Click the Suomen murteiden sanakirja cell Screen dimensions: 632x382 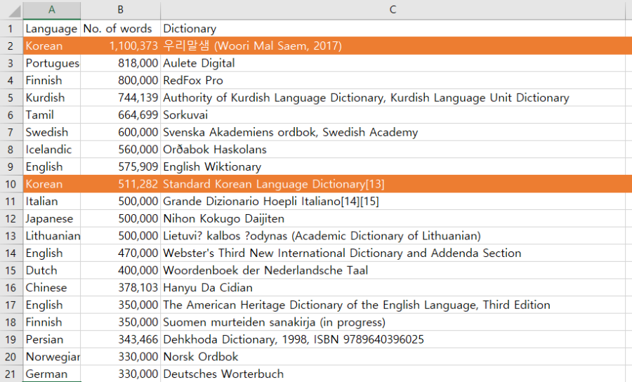(393, 322)
